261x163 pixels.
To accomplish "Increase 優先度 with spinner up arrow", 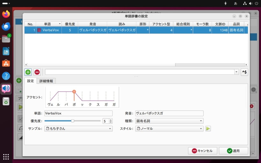I will (x=111, y=120).
